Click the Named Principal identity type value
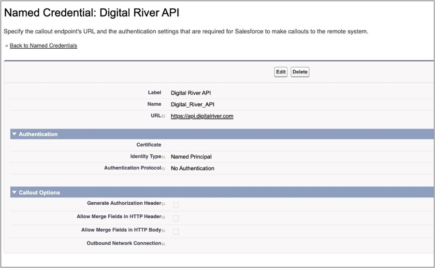The image size is (435, 268). [x=191, y=157]
